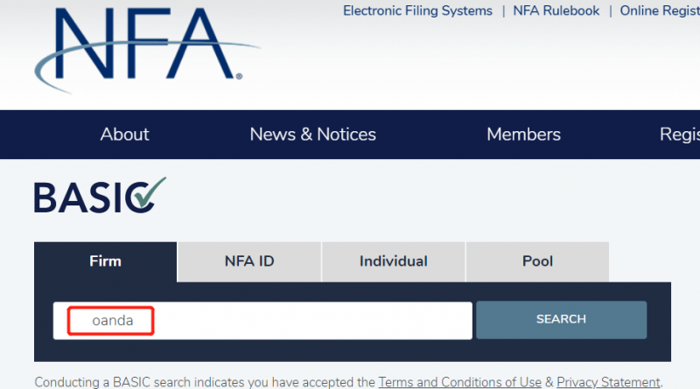
Task: Open Electronic Filing Systems link
Action: click(417, 10)
